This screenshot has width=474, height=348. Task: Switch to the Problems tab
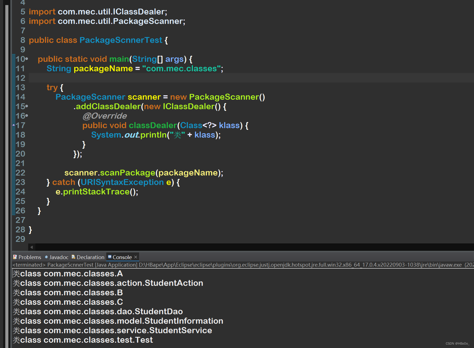pos(27,257)
